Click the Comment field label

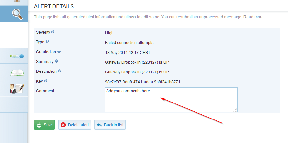pos(45,91)
